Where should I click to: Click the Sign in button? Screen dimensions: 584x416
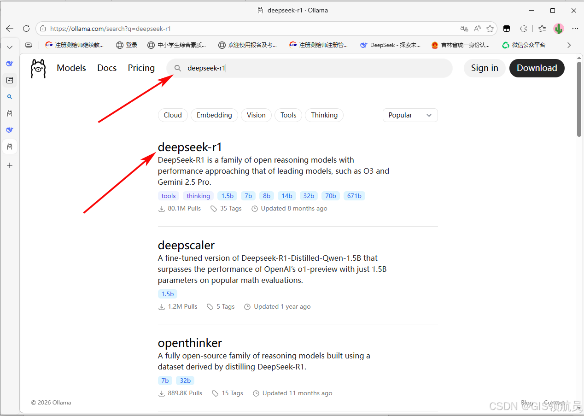(485, 68)
